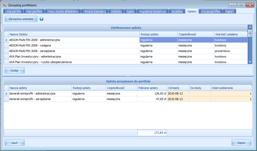257x151 pixels.
Task: Click the Dodaj button
Action: pos(15,70)
